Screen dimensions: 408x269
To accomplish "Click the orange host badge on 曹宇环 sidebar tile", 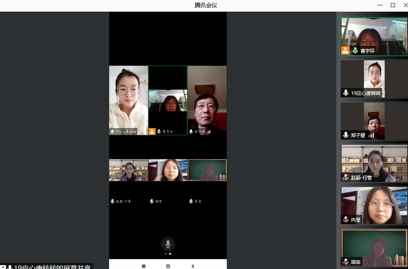I will click(345, 50).
